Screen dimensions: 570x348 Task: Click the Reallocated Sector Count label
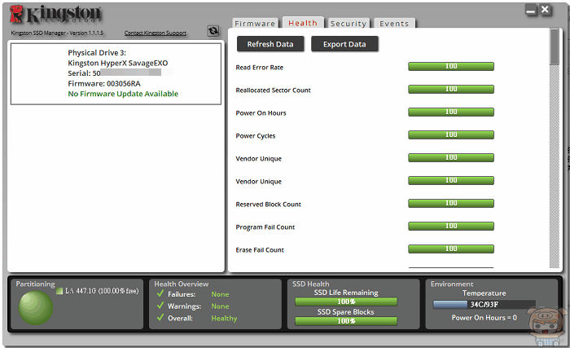coord(273,90)
